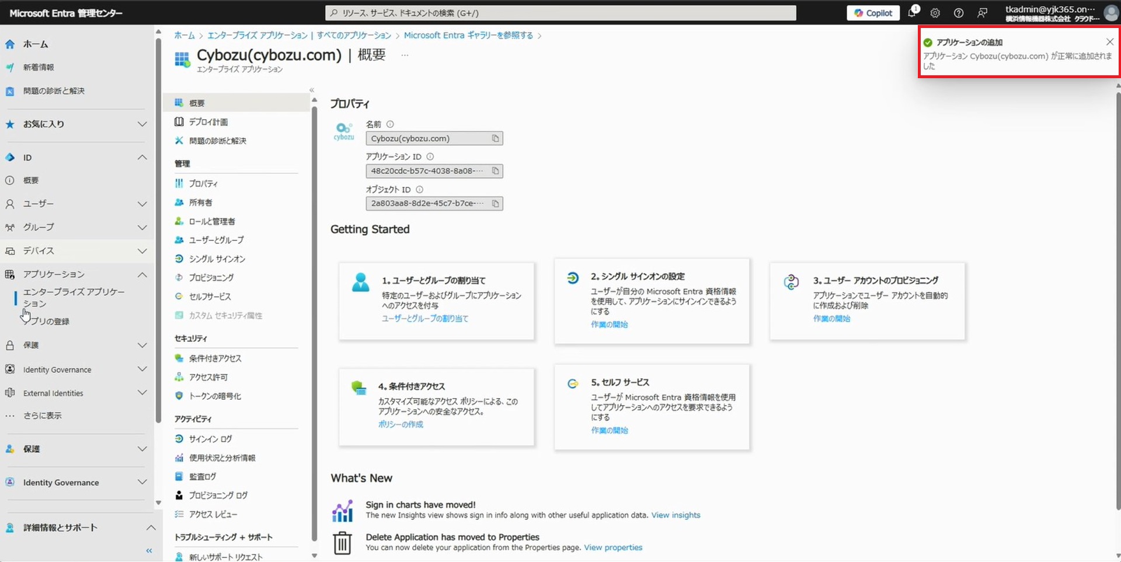1121x562 pixels.
Task: Show more items via さらに表示
Action: point(42,416)
